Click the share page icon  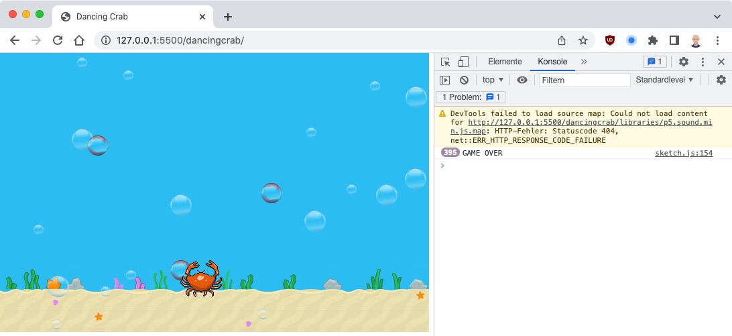point(562,40)
